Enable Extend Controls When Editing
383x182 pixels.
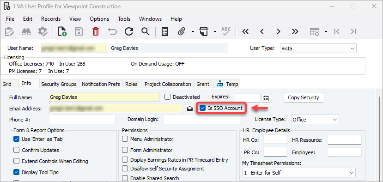(x=16, y=161)
